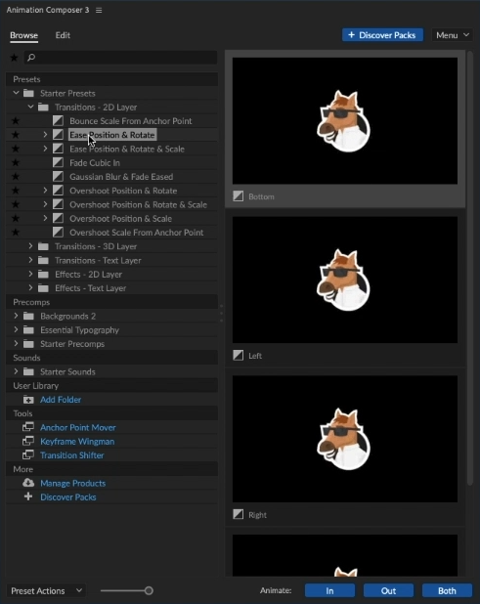Collapse Transitions - 2D Layer folder
Viewport: 480px width, 604px height.
(30, 107)
